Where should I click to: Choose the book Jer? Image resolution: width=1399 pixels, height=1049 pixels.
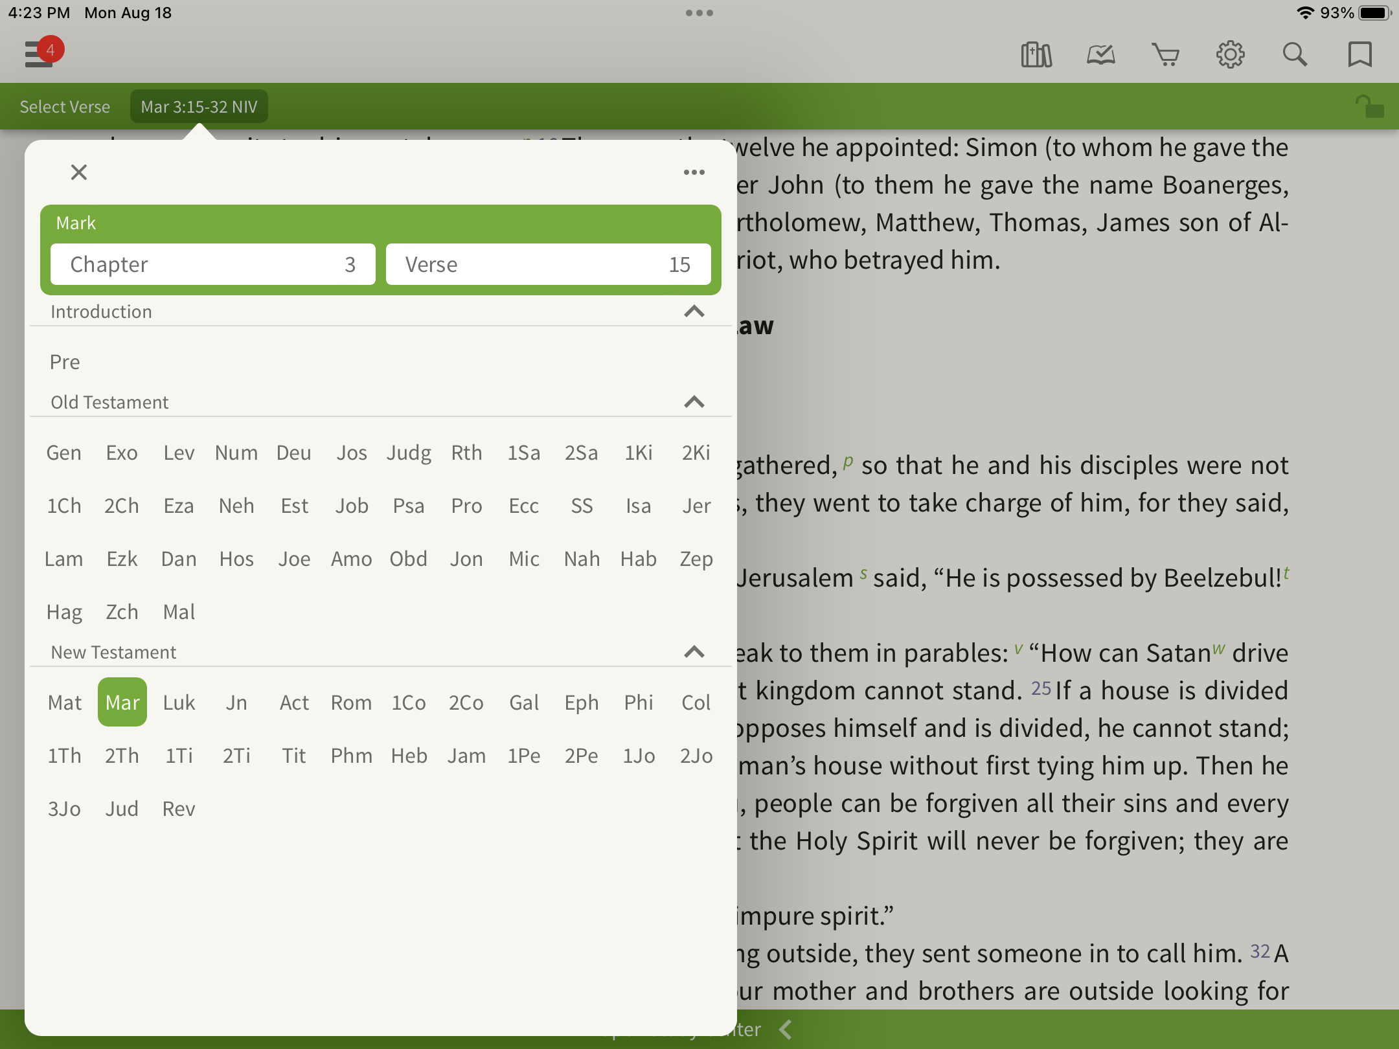[696, 506]
